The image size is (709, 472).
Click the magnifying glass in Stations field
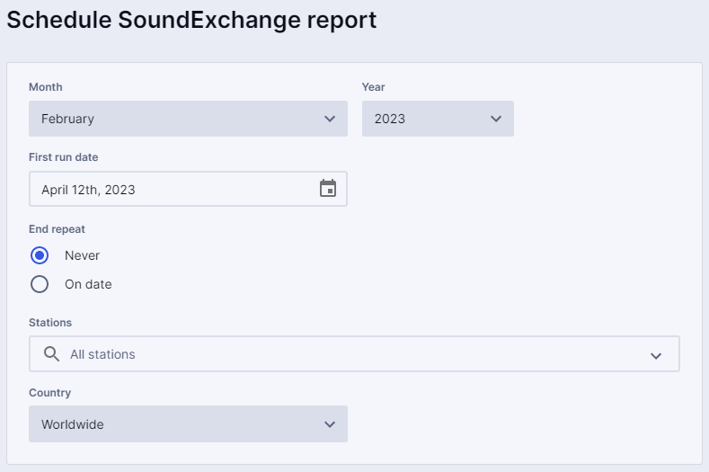(x=52, y=354)
